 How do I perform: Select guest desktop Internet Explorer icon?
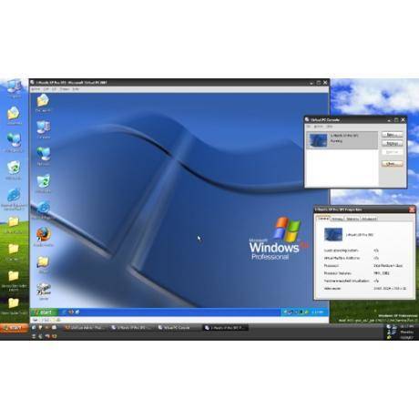[x=44, y=209]
